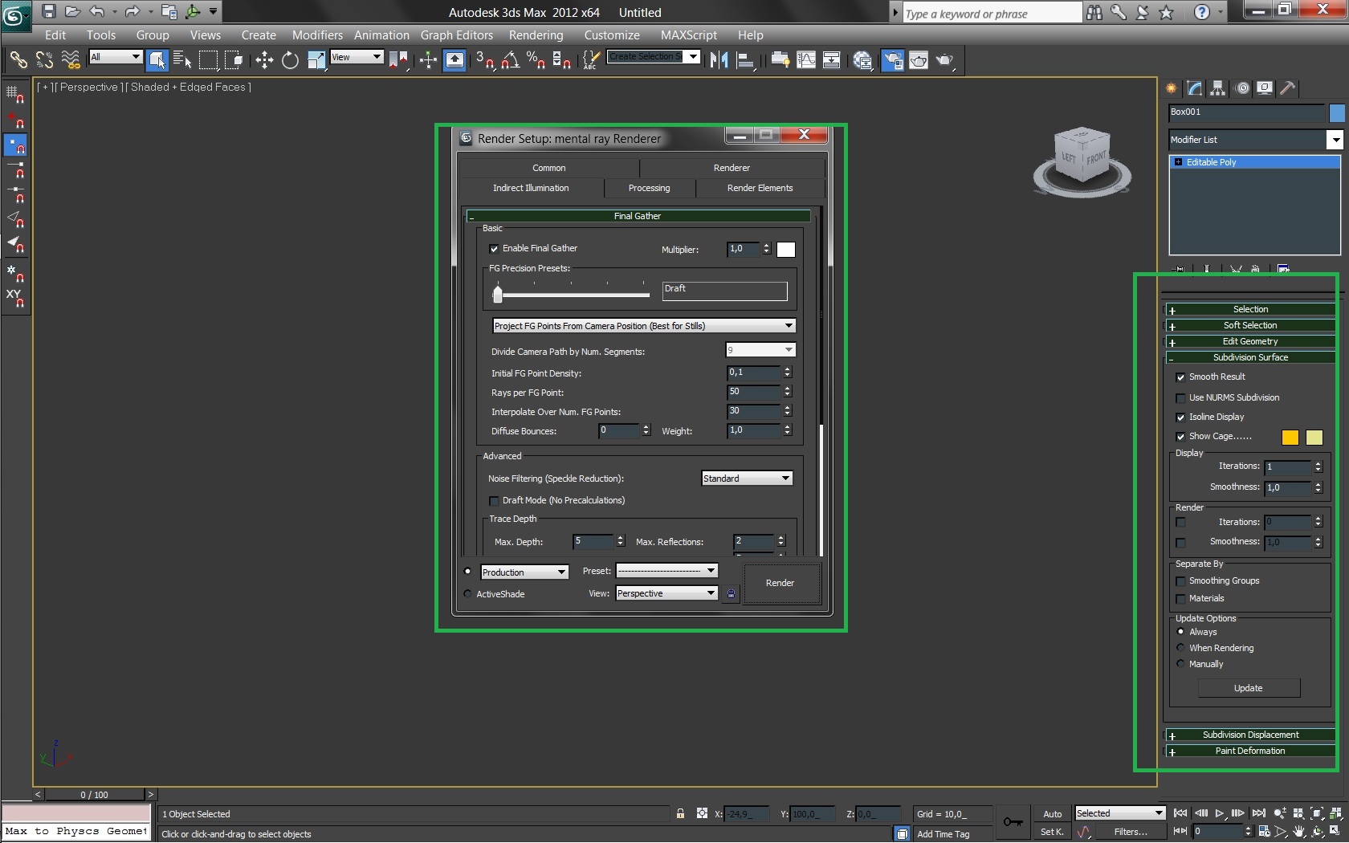Click the Align tool icon
The image size is (1349, 843).
745,59
